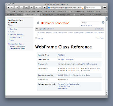Screen dimensions: 113x106
Task: Open Index in the sidebar
Action: click(12, 40)
